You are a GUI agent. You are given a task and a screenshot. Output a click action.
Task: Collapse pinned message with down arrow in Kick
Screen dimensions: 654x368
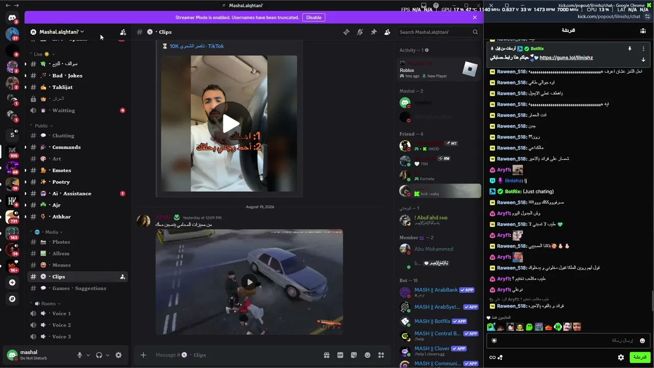[x=643, y=60]
